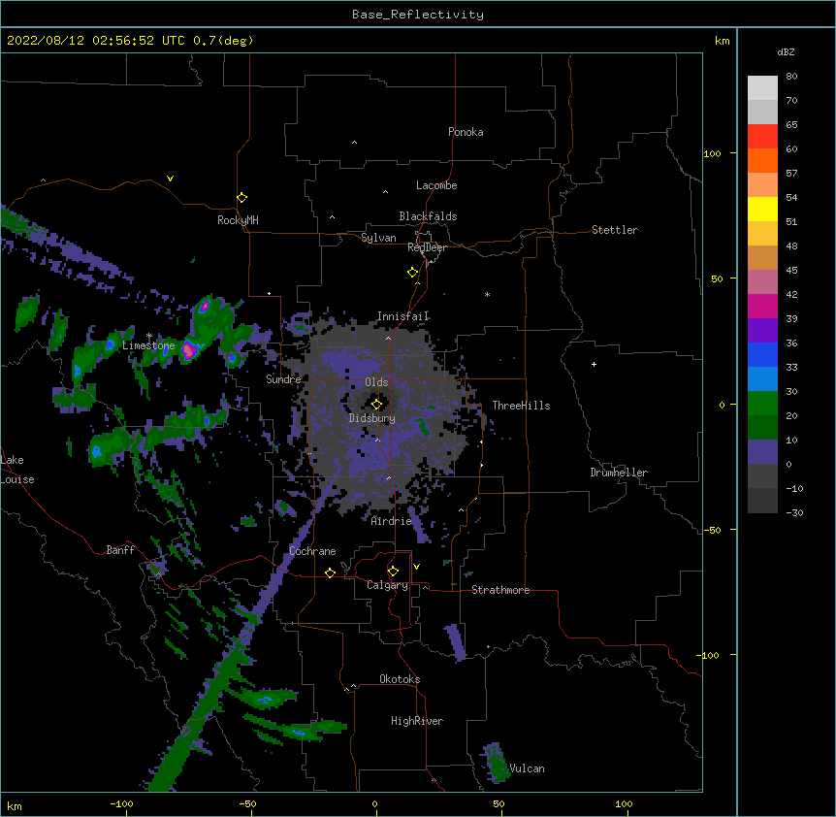Click the yellow diamond marker above Calgary label

[393, 572]
